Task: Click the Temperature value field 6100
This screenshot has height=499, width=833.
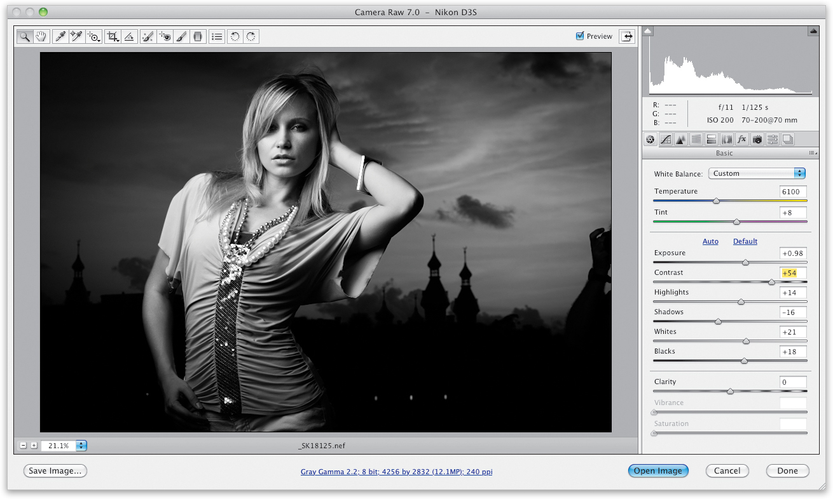Action: [x=793, y=192]
